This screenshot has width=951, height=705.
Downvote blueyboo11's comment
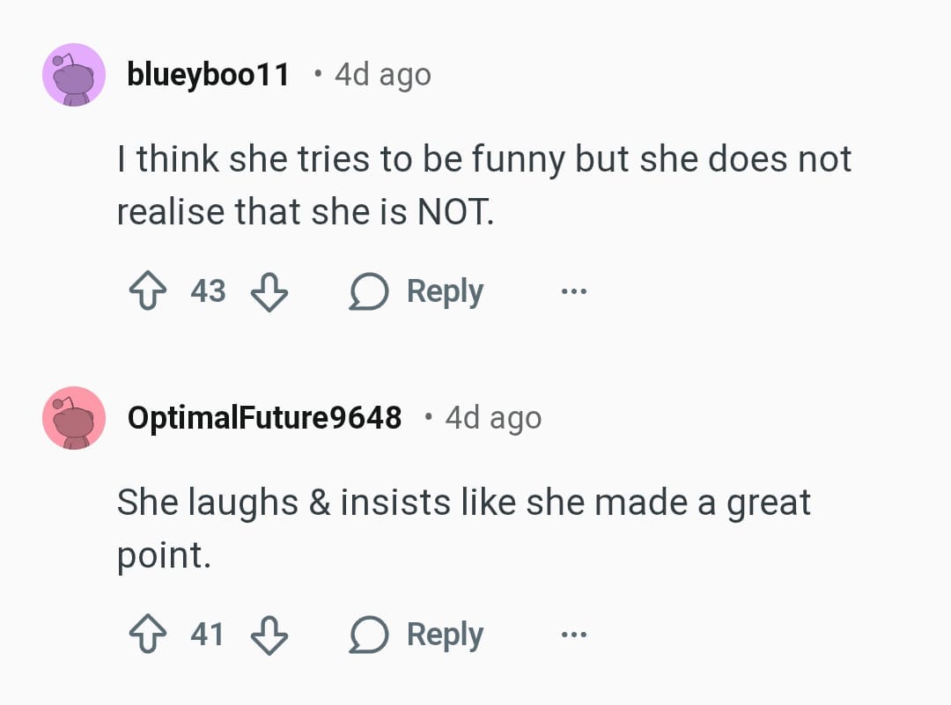pyautogui.click(x=269, y=290)
